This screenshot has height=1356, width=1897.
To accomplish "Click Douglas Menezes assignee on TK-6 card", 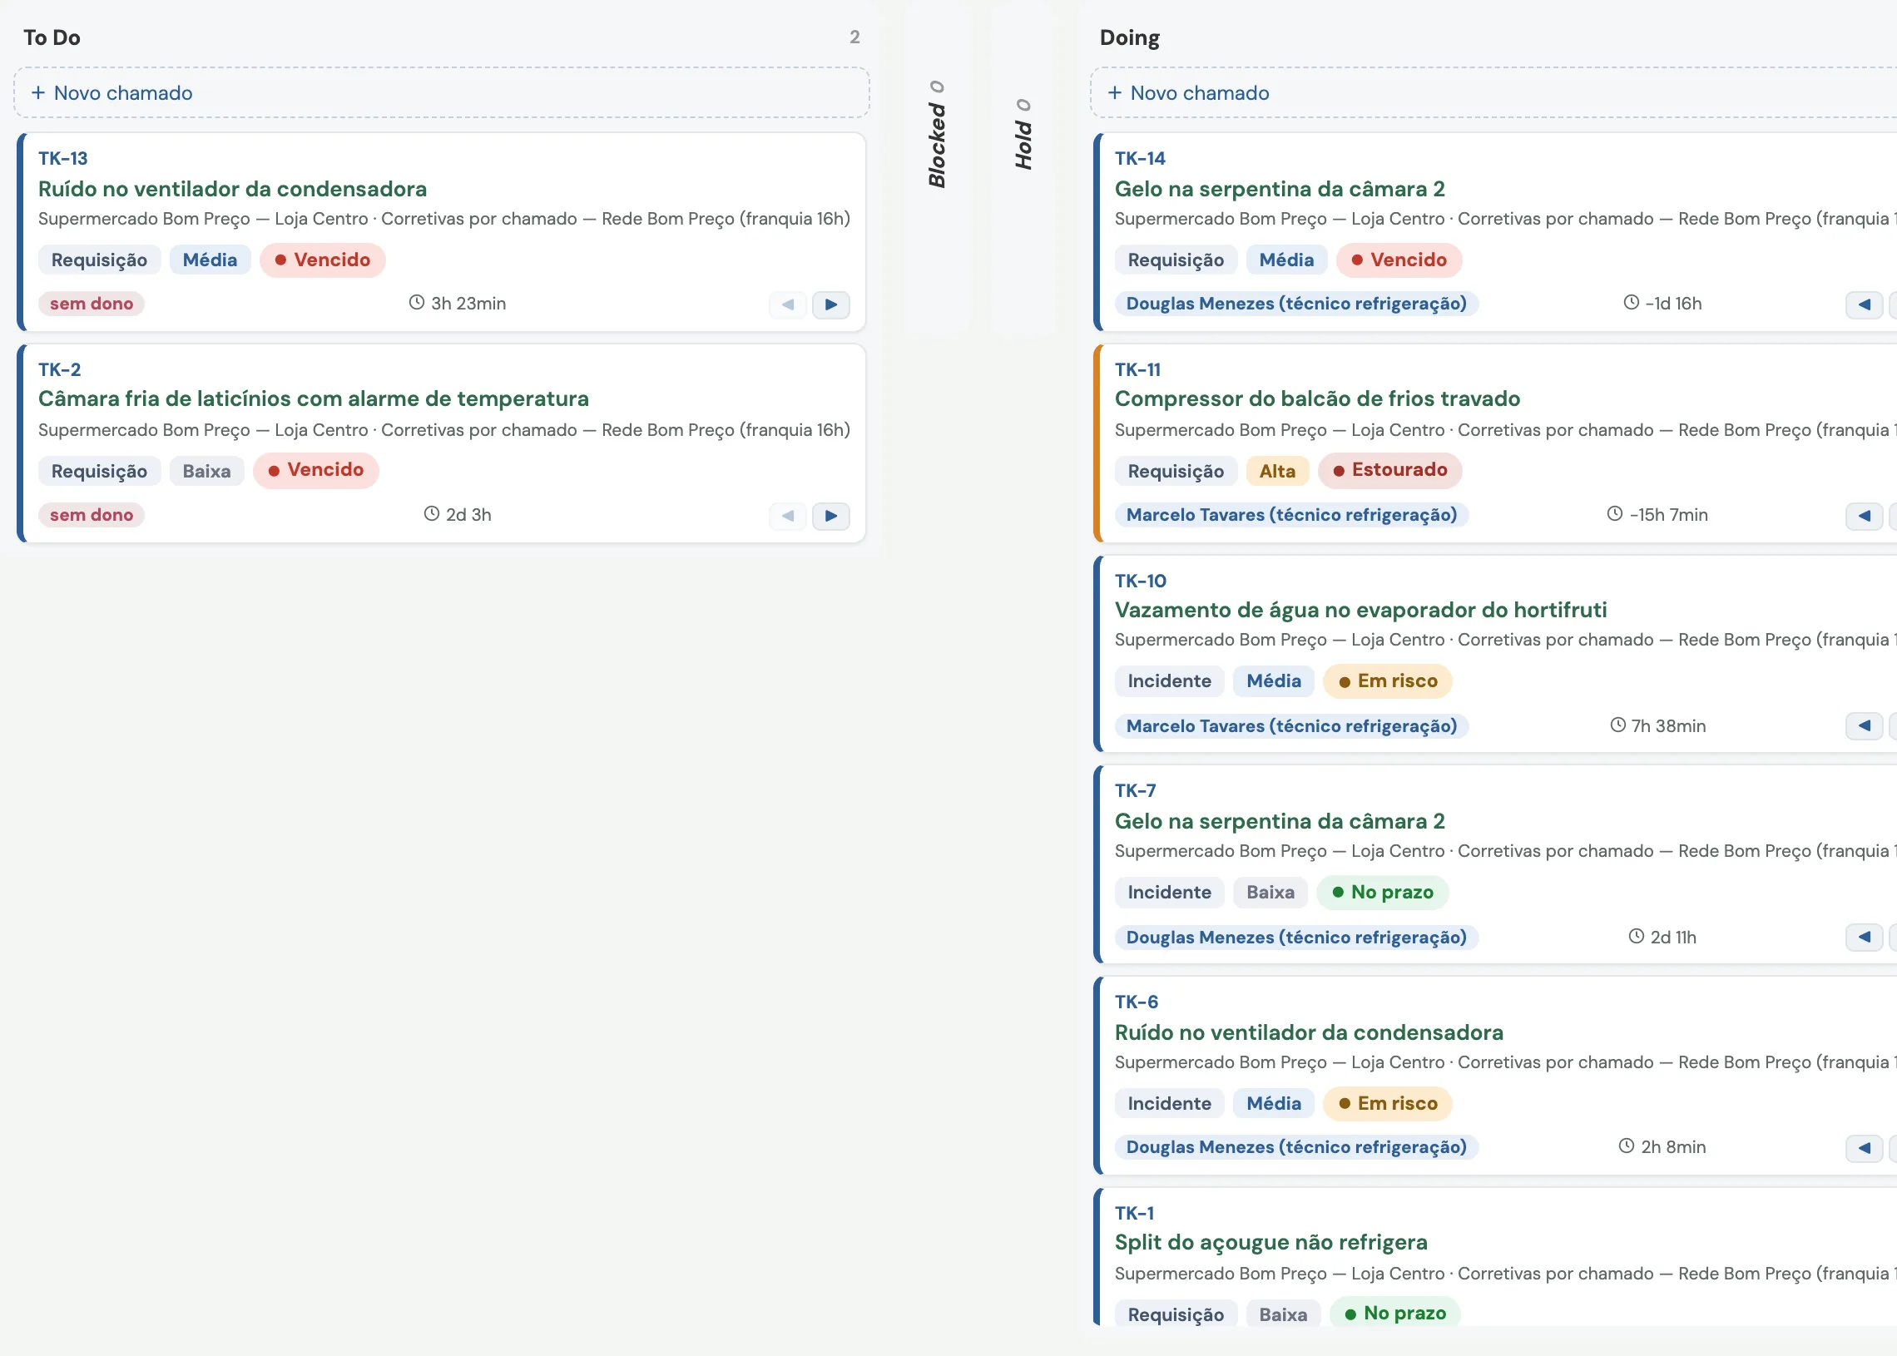I will tap(1295, 1147).
